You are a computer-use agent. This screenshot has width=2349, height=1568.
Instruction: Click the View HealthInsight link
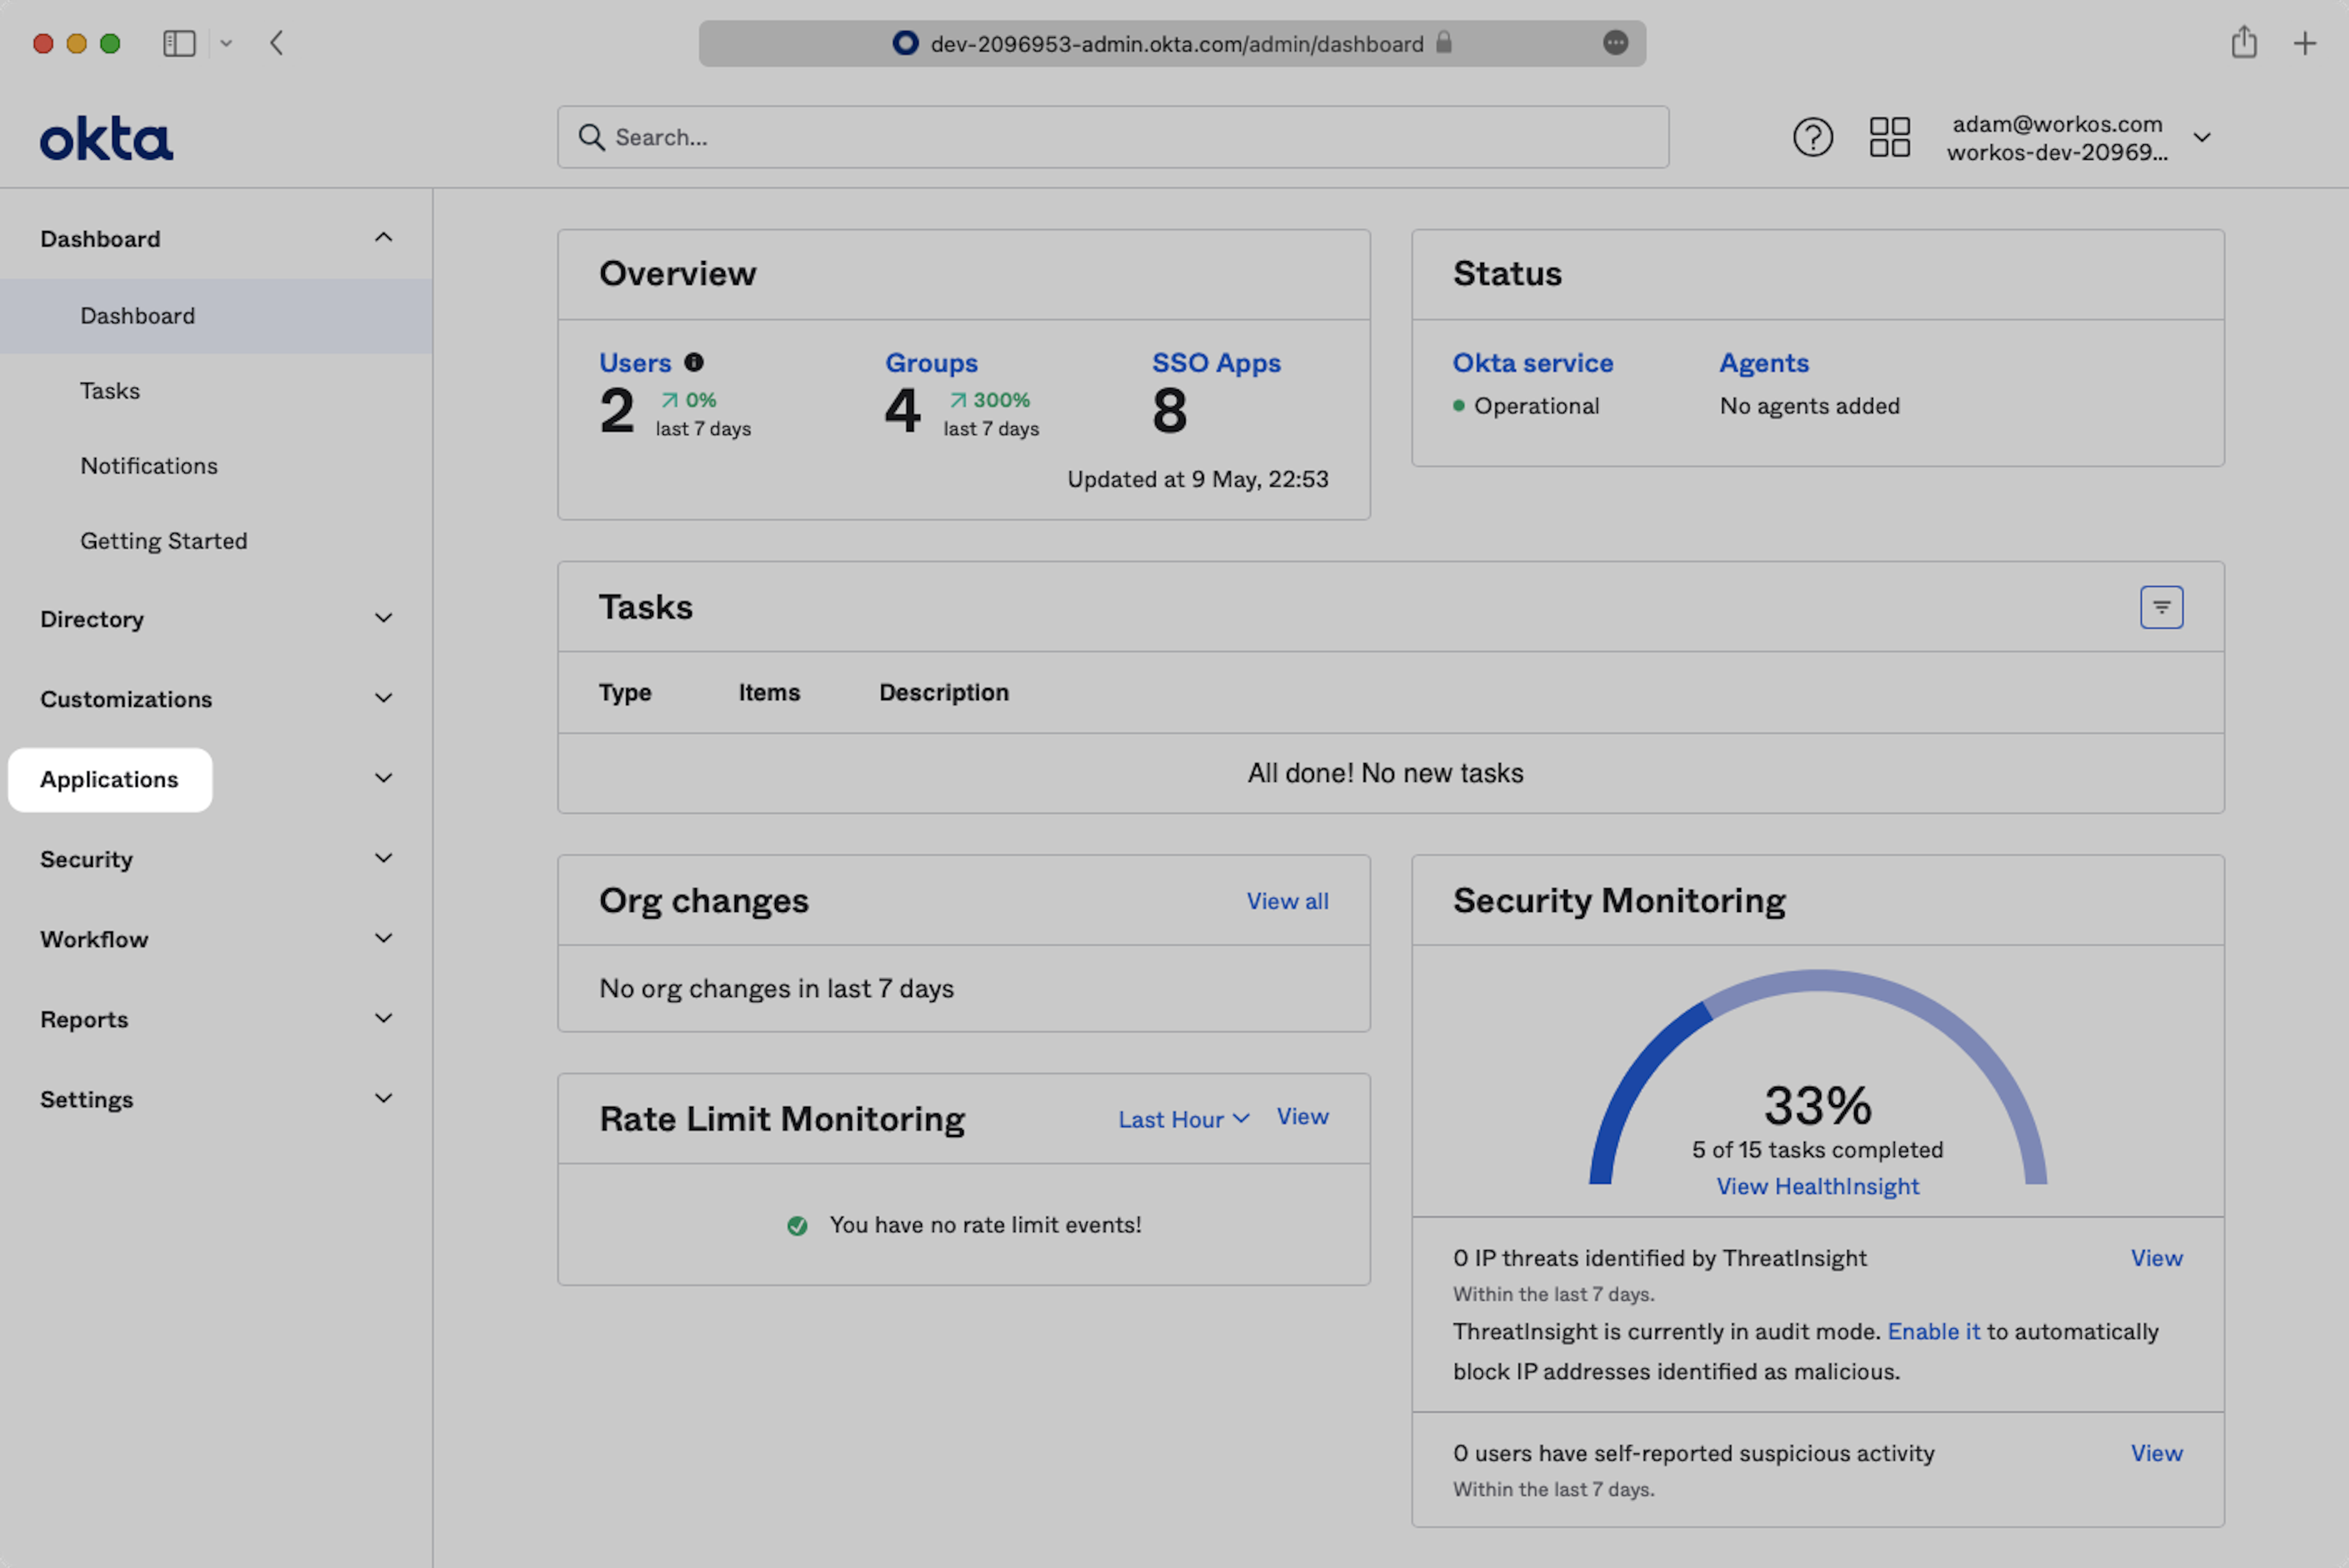tap(1817, 1186)
